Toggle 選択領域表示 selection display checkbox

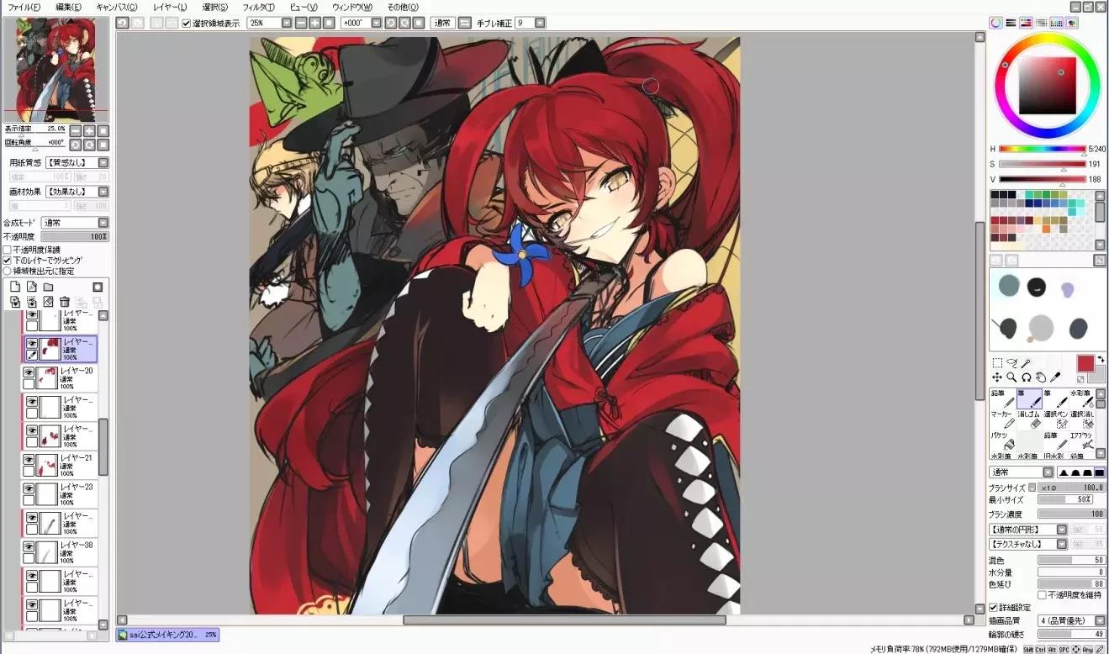point(187,23)
